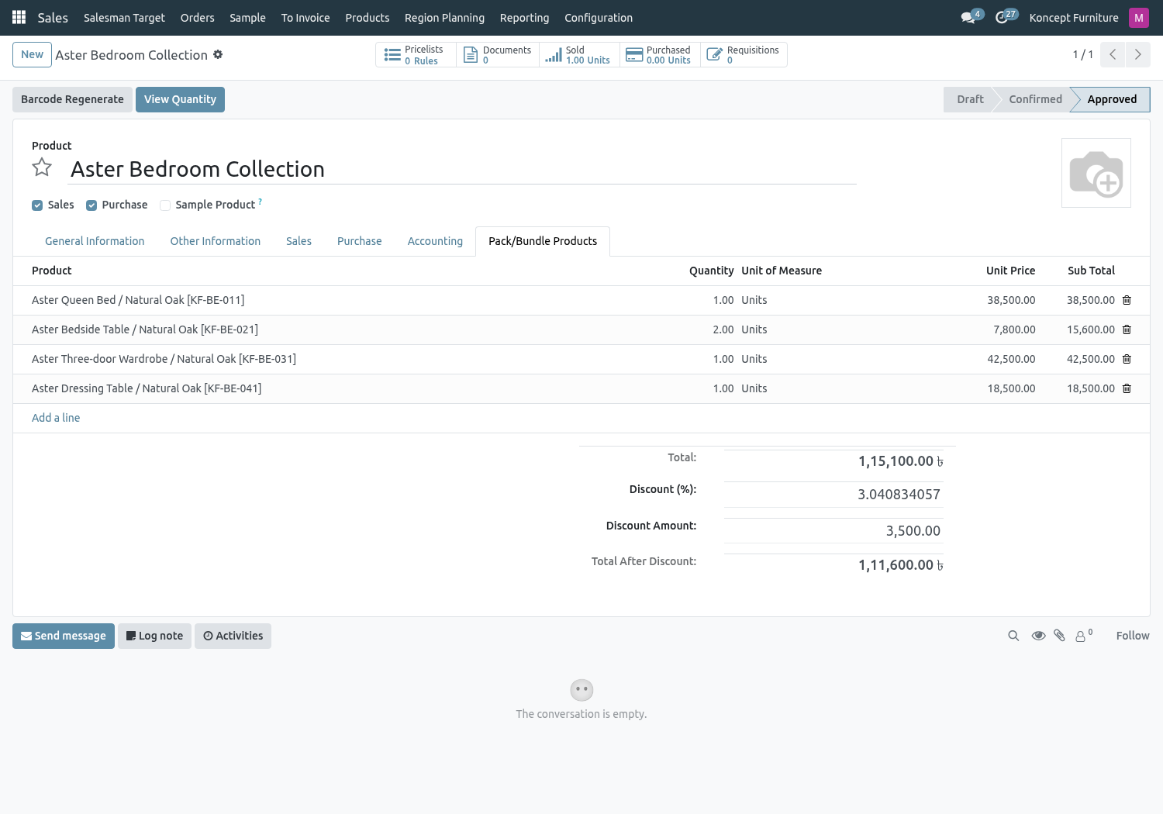1163x814 pixels.
Task: Delete the Aster Bedside Table line
Action: pos(1127,329)
